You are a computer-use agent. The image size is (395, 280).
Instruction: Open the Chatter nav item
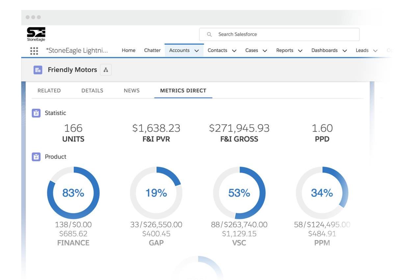point(152,50)
